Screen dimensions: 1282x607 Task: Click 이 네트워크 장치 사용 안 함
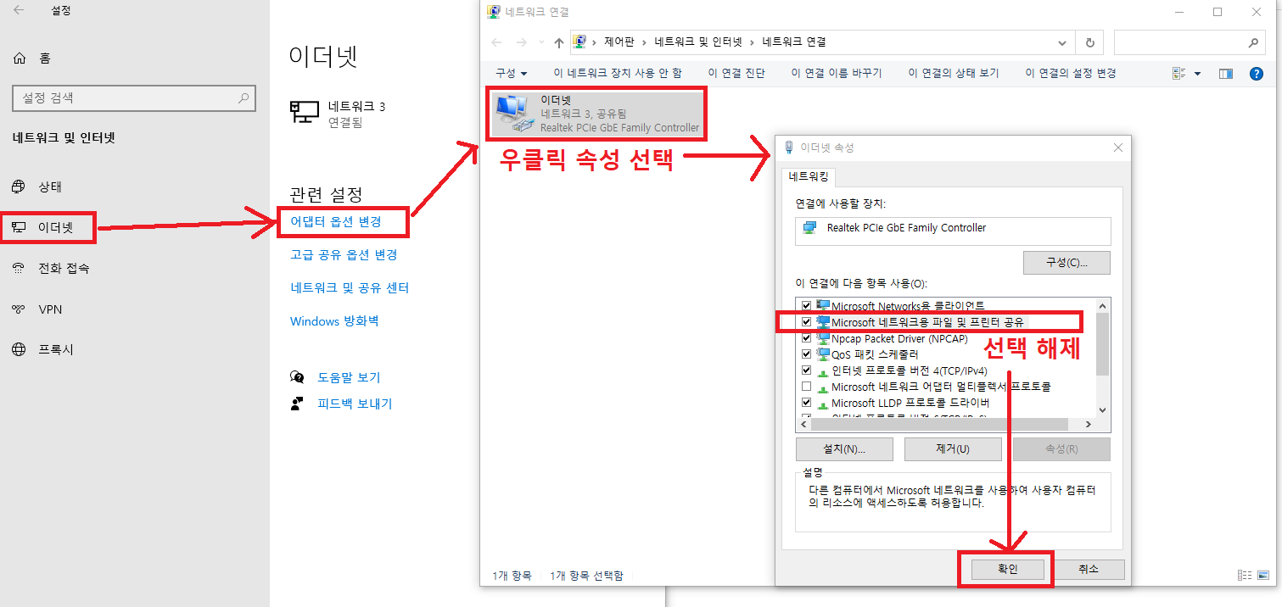(x=617, y=74)
